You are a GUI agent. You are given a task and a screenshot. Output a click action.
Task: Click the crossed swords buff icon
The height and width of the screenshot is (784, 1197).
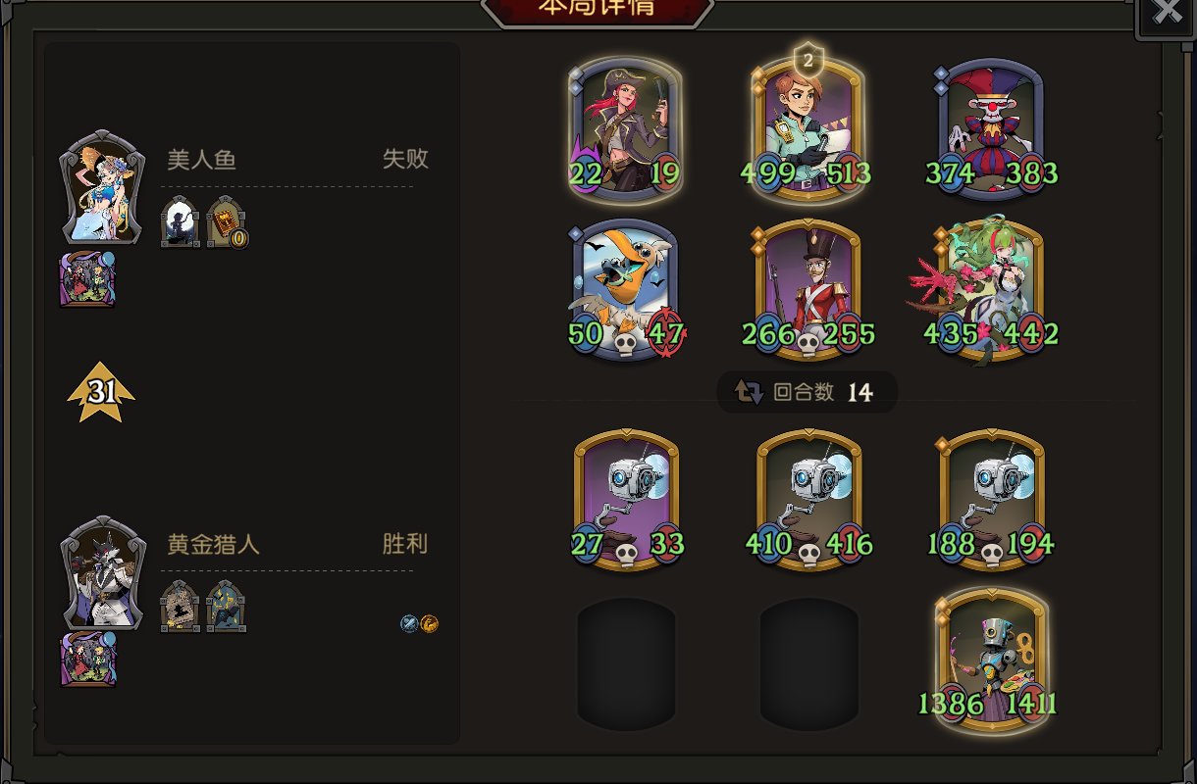pyautogui.click(x=410, y=623)
